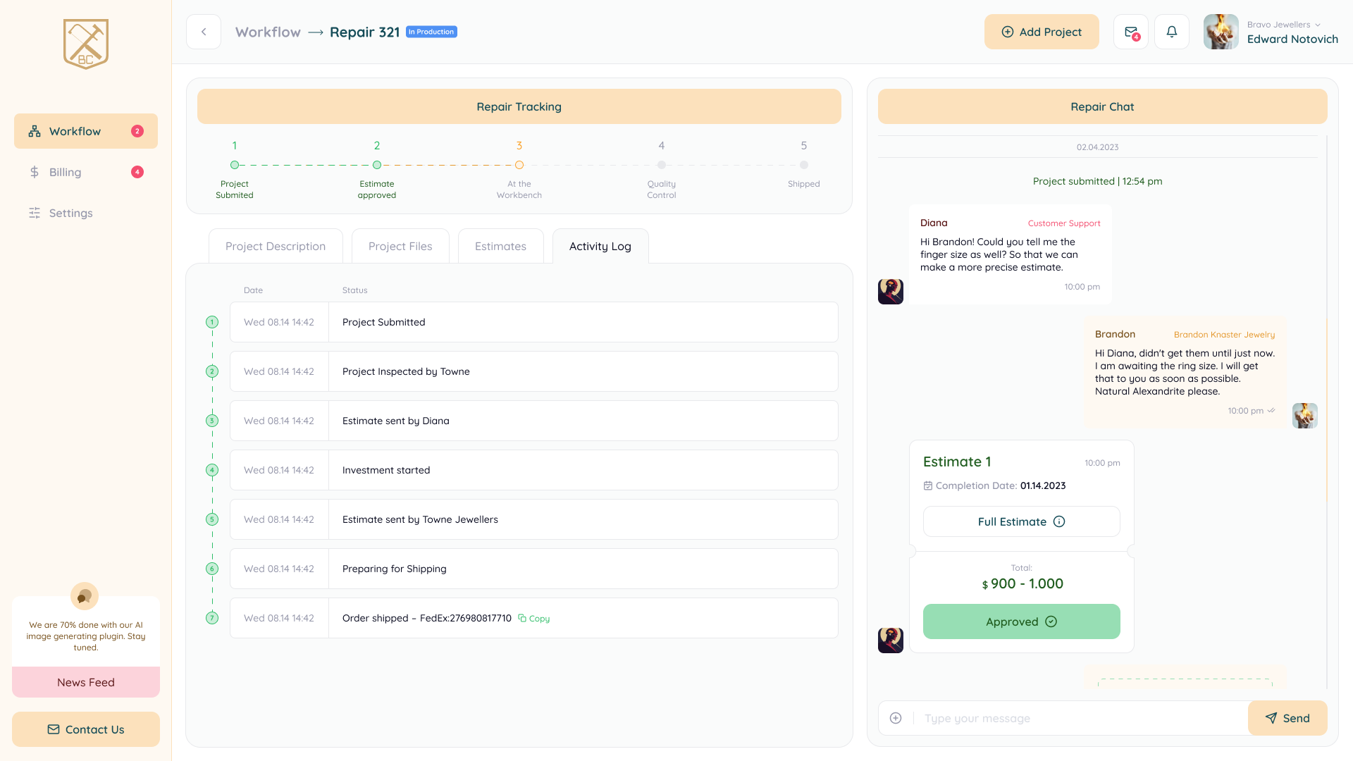The width and height of the screenshot is (1353, 761).
Task: Click the Add Project button
Action: pos(1042,32)
